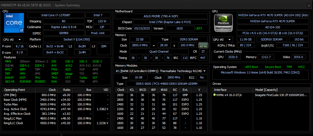Screen dimensions: 313x136
Task: Click the Quad-Channel mode field
Action: [x=159, y=51]
